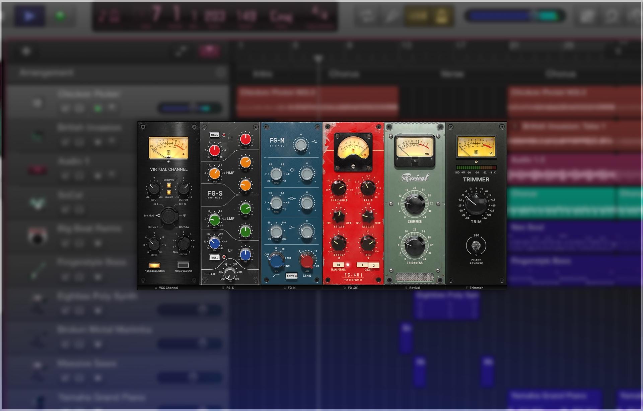
Task: Click the blue high-pass Hz knob on FG-N
Action: pos(276,260)
